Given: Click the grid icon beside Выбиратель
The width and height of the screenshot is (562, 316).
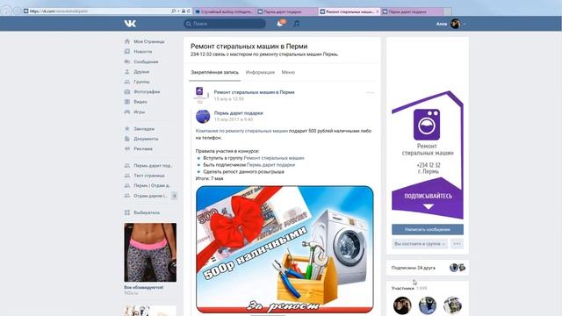Looking at the screenshot, I should coord(126,212).
